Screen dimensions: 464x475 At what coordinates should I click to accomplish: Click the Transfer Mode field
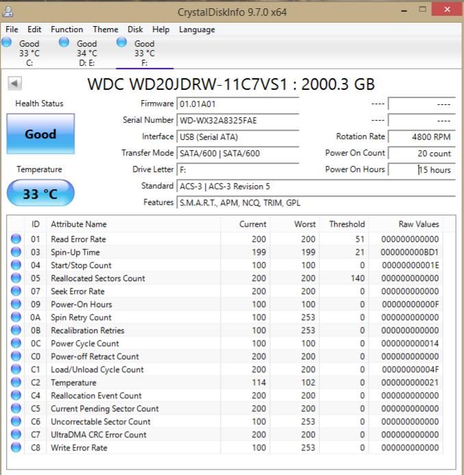[238, 154]
